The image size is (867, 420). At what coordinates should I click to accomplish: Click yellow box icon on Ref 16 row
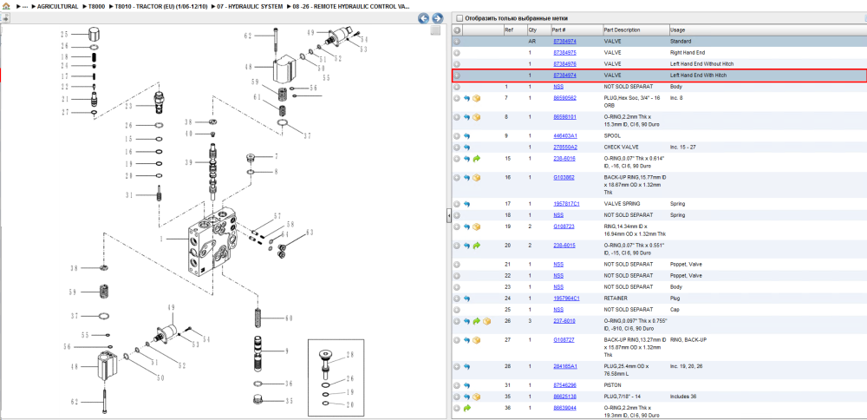tap(477, 178)
